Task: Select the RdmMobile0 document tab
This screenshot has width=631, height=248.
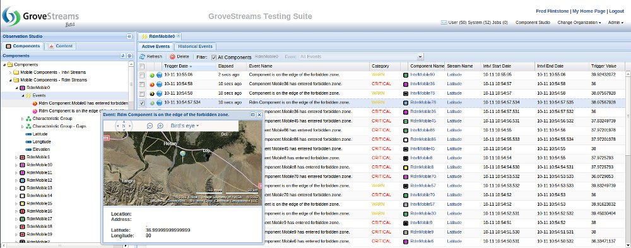Action: pos(160,36)
